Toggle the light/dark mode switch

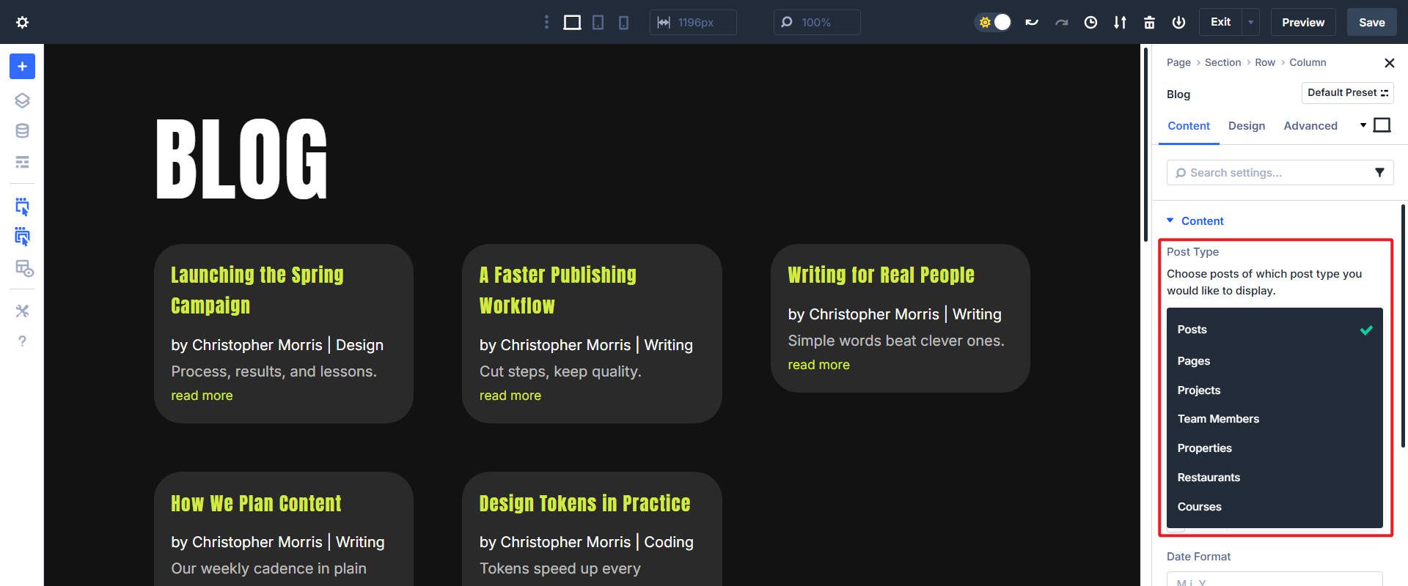point(993,23)
